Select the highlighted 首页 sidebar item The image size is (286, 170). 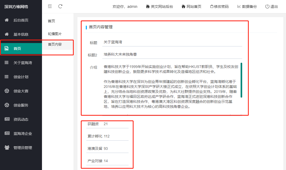click(x=21, y=49)
